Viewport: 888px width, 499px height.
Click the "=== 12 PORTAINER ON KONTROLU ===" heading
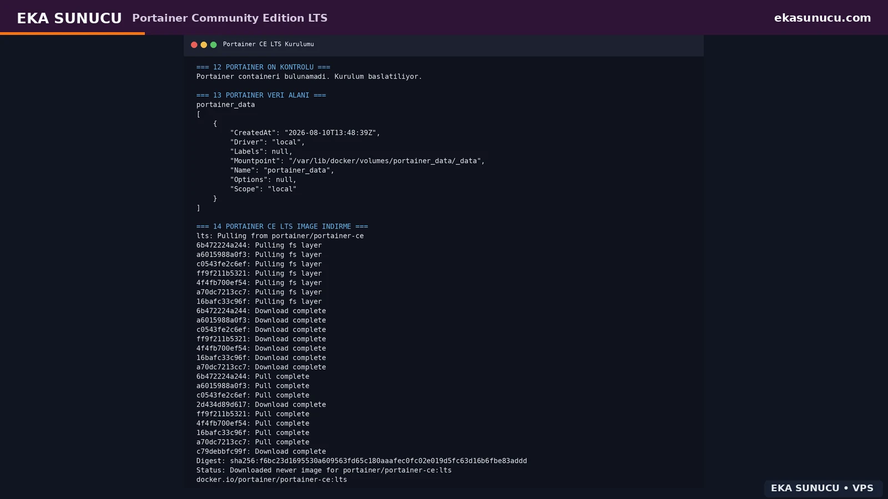(263, 67)
